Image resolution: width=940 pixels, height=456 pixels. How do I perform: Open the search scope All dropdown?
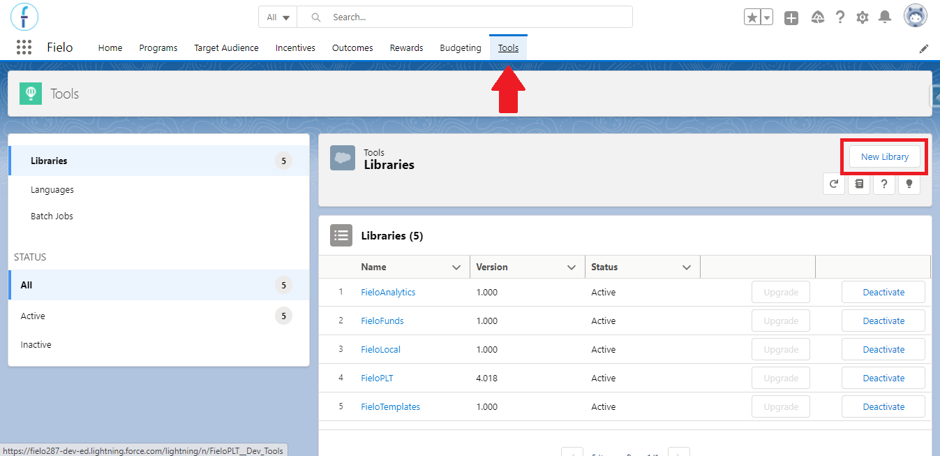tap(278, 17)
